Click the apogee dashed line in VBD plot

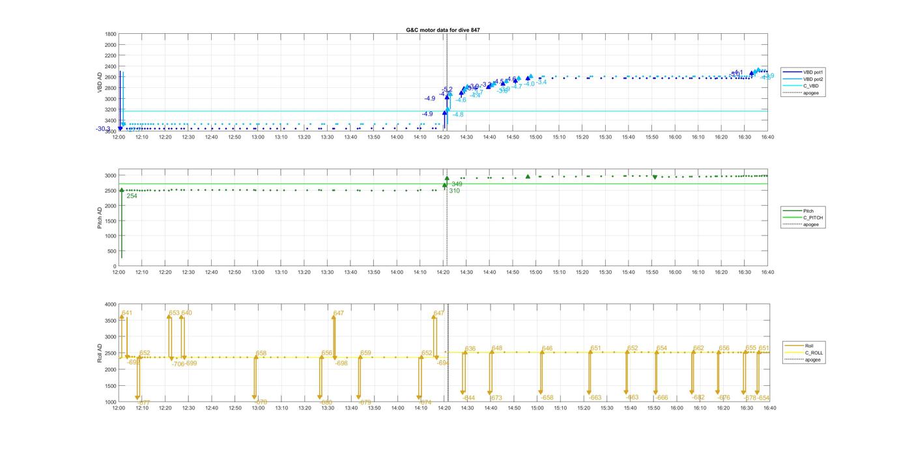[447, 83]
